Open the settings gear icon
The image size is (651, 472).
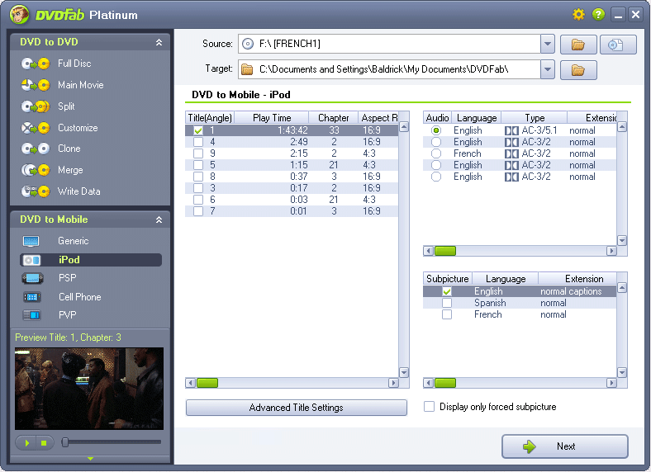578,15
